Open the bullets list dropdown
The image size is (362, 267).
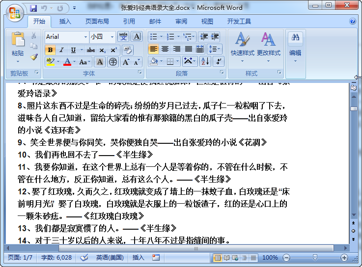tap(161, 36)
